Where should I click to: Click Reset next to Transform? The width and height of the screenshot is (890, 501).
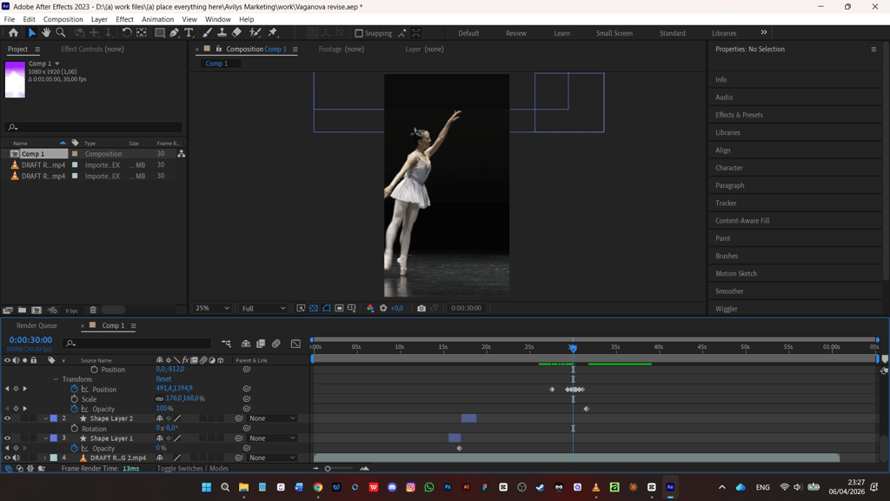pyautogui.click(x=163, y=379)
